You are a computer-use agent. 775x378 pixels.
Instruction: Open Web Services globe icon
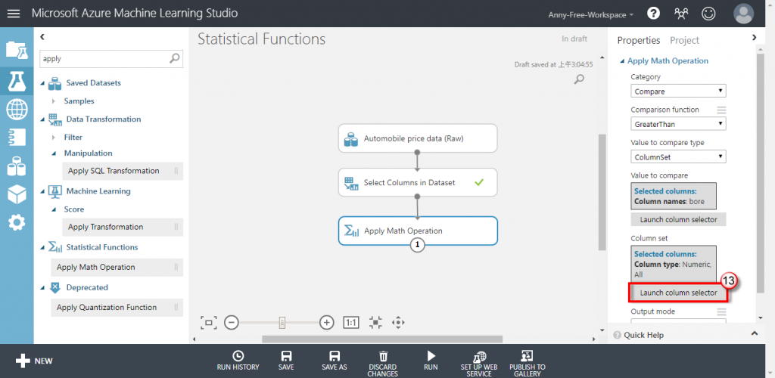[17, 110]
